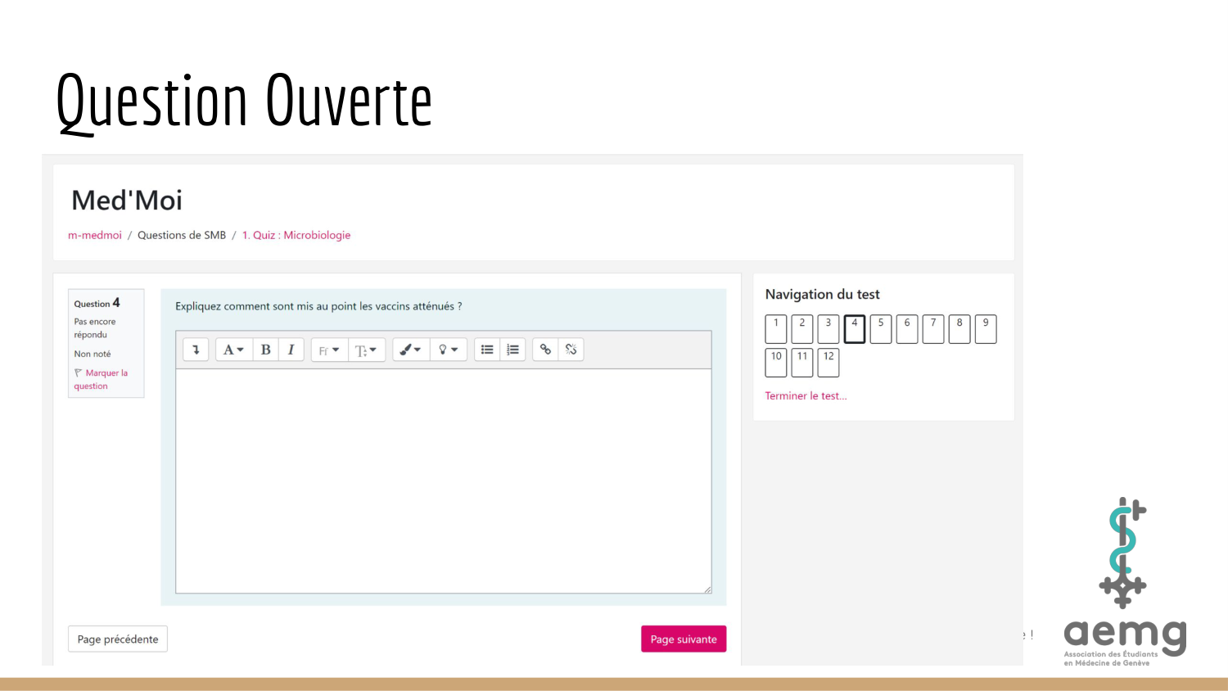The height and width of the screenshot is (691, 1228).
Task: Open the Terminer le test link
Action: [806, 395]
